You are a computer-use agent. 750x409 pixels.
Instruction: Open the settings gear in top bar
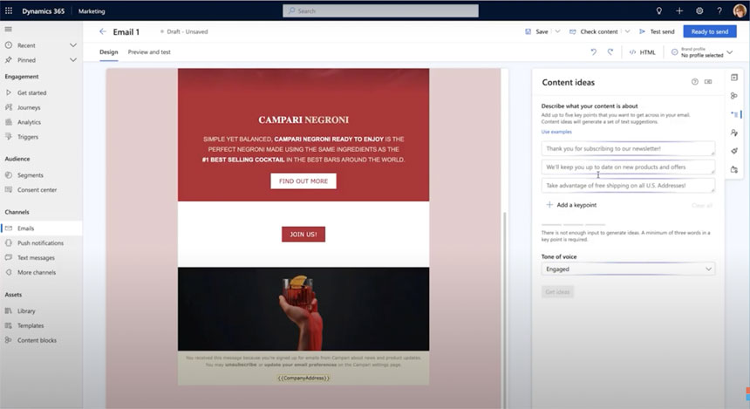pyautogui.click(x=699, y=10)
